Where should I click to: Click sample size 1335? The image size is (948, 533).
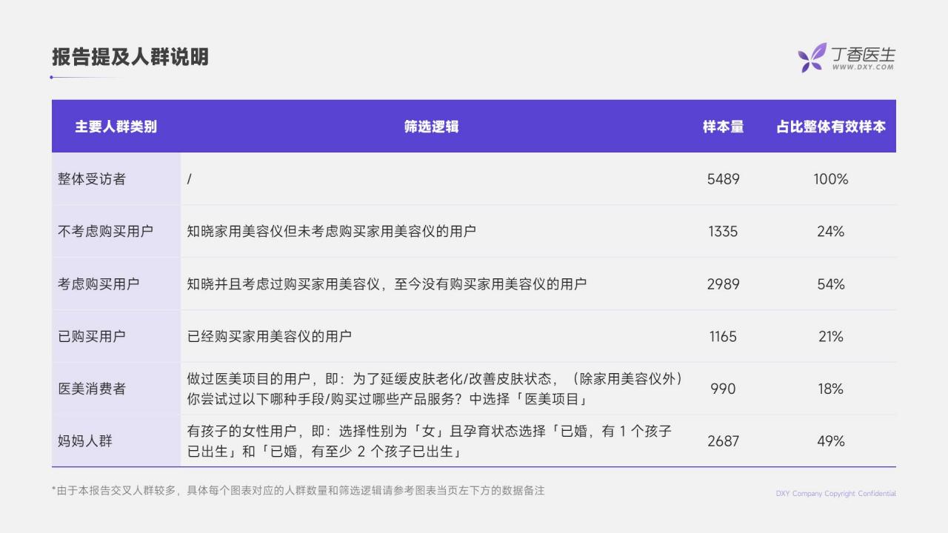(723, 231)
